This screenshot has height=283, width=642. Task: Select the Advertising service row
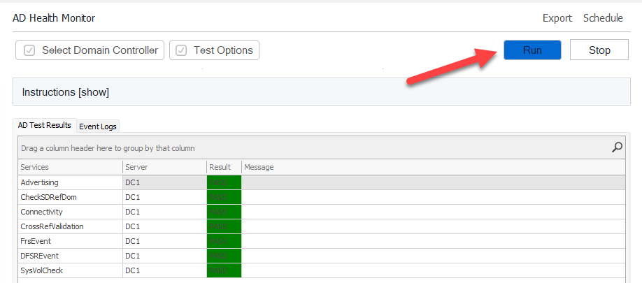[x=70, y=182]
